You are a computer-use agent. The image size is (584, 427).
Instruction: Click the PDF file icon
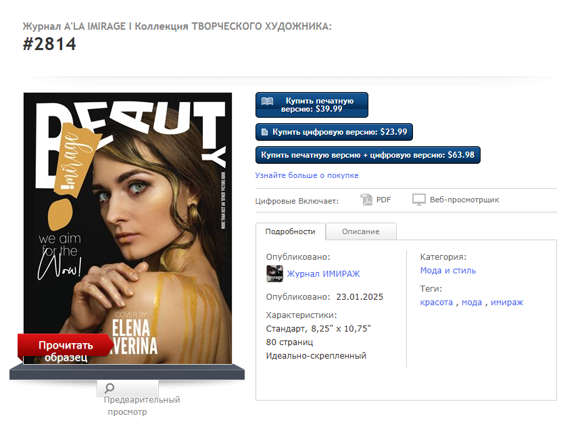click(x=366, y=200)
